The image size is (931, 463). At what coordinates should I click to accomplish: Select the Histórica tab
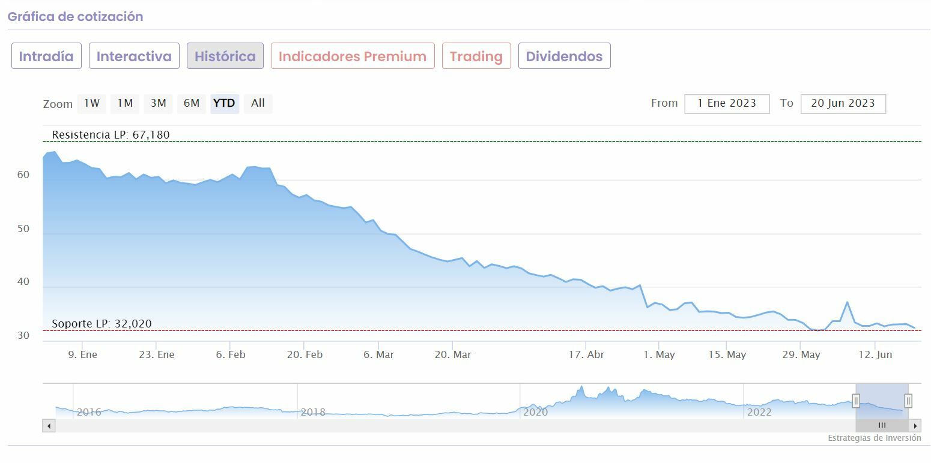click(x=225, y=56)
